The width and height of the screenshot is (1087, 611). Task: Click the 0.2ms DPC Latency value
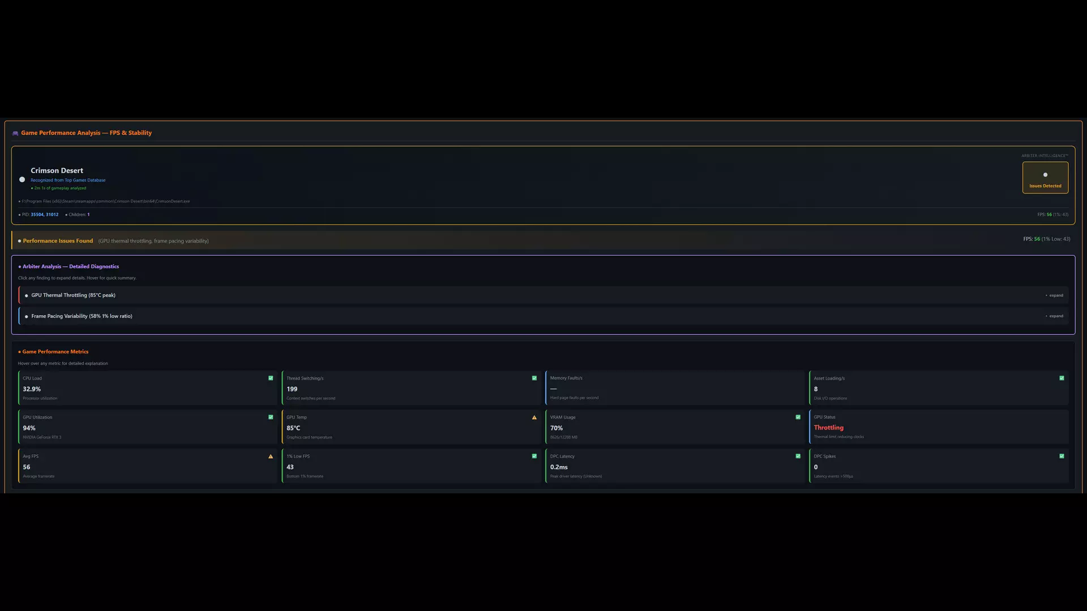click(559, 467)
